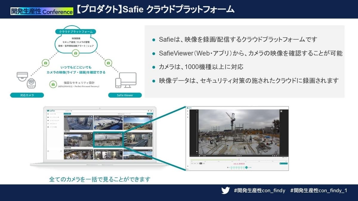Open the #開発生産性con_findy_1 hashtag
This screenshot has height=201, width=358.
[319, 191]
